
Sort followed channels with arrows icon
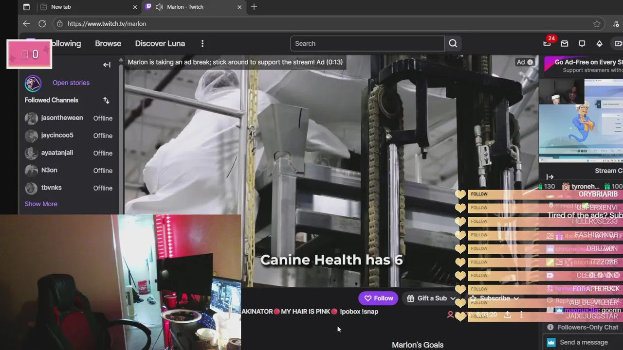point(106,100)
